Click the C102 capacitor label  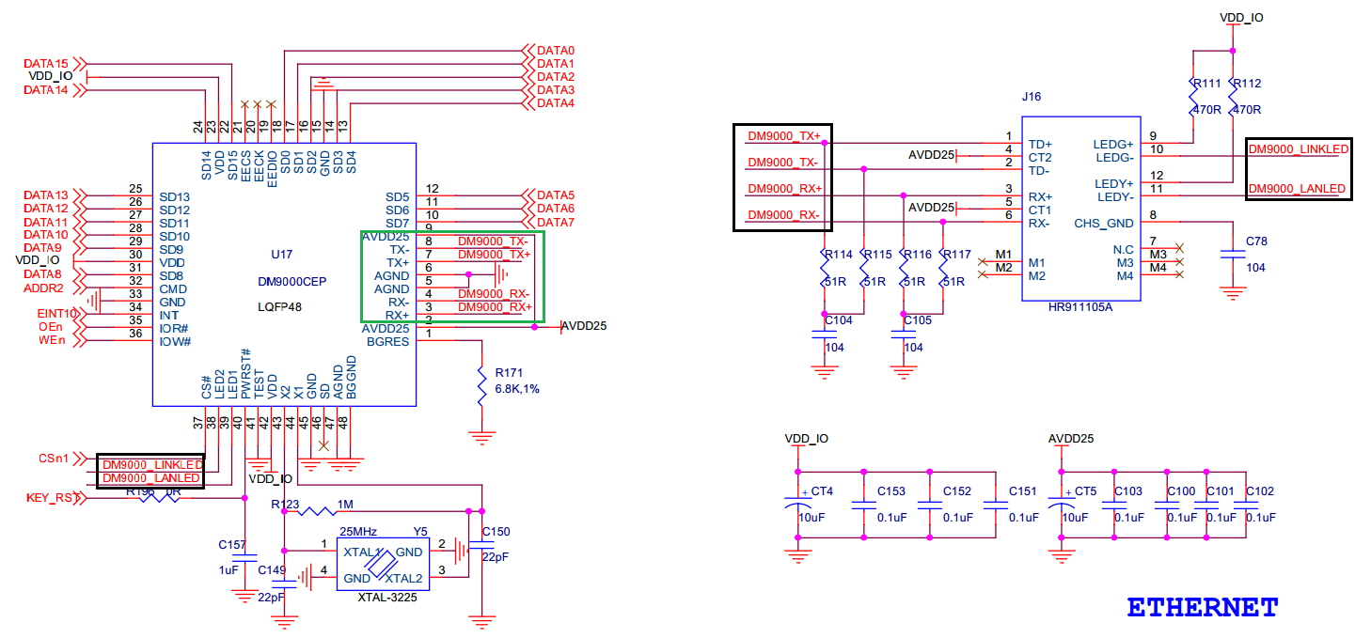pyautogui.click(x=1260, y=491)
